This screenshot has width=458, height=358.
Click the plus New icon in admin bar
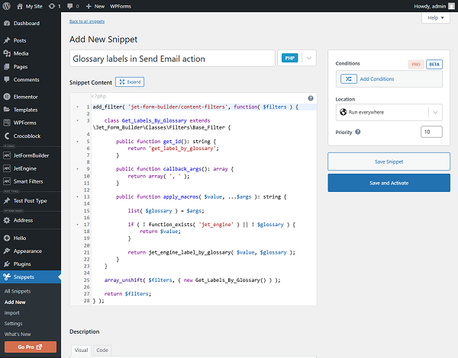click(89, 6)
